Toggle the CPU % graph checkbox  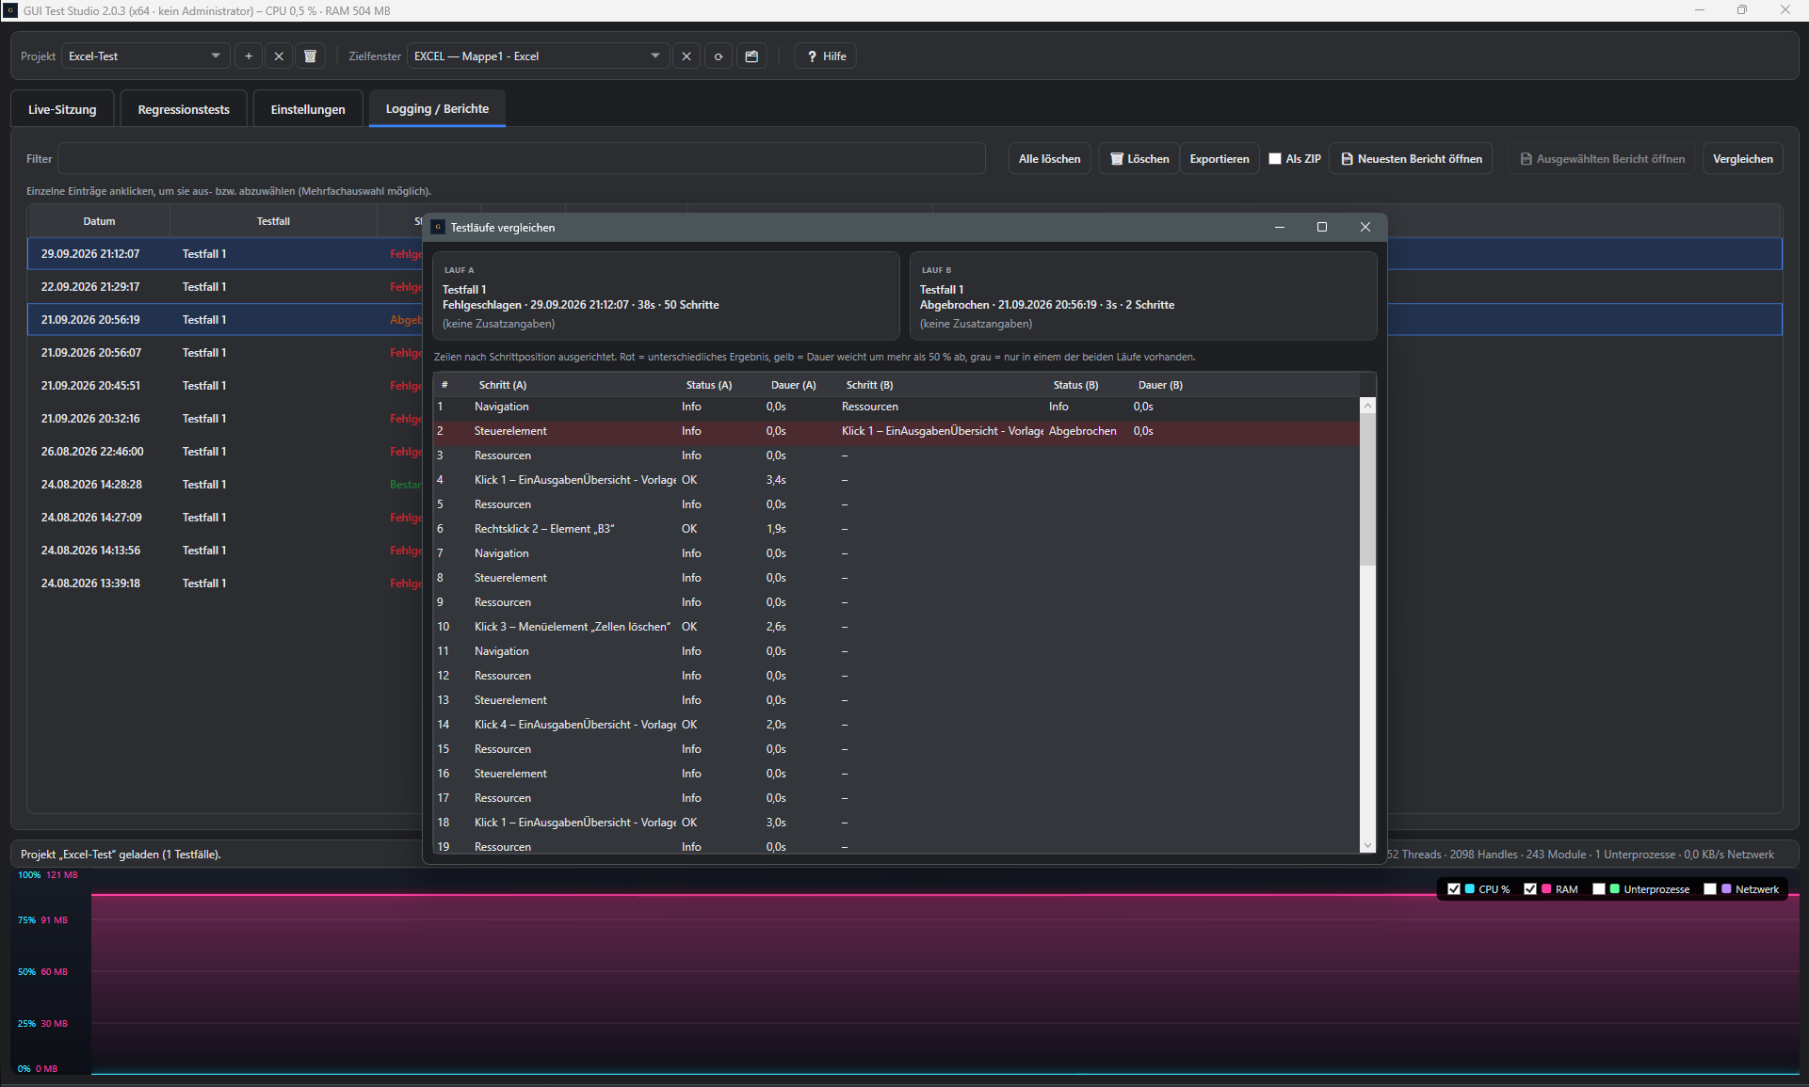tap(1454, 889)
